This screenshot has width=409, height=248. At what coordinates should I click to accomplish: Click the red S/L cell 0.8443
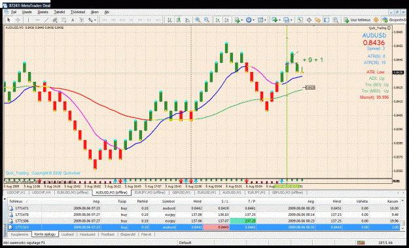(216, 227)
